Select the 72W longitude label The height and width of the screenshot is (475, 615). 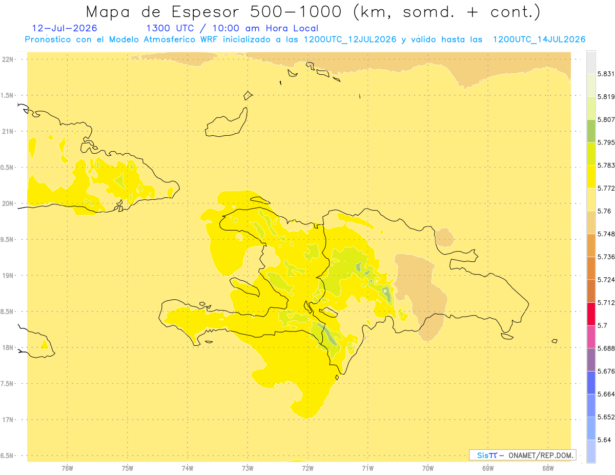pos(307,468)
